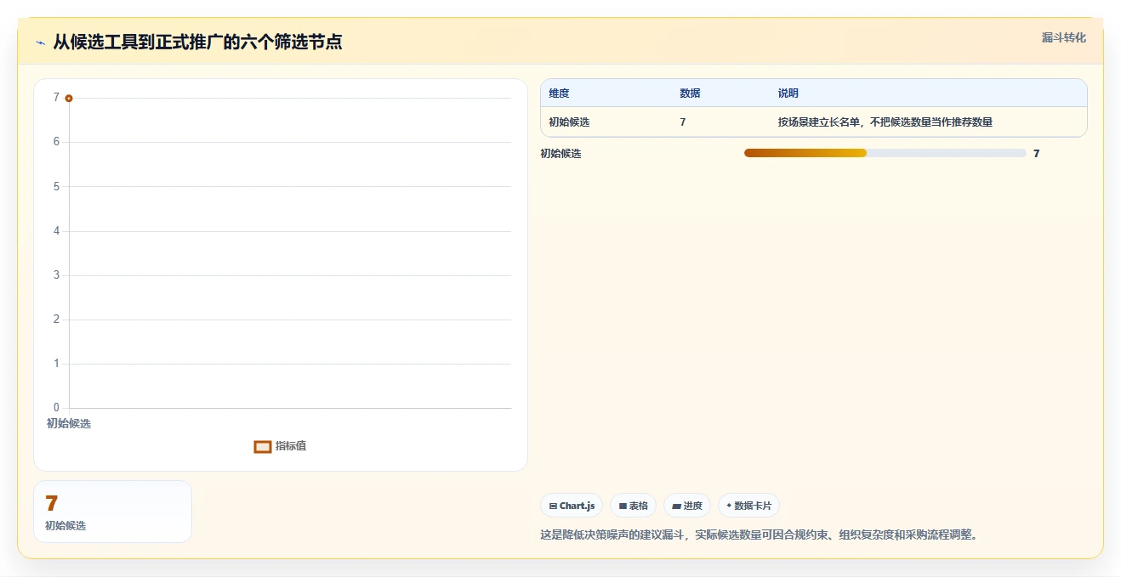Click the 数据 column header
Image resolution: width=1121 pixels, height=577 pixels.
point(690,93)
